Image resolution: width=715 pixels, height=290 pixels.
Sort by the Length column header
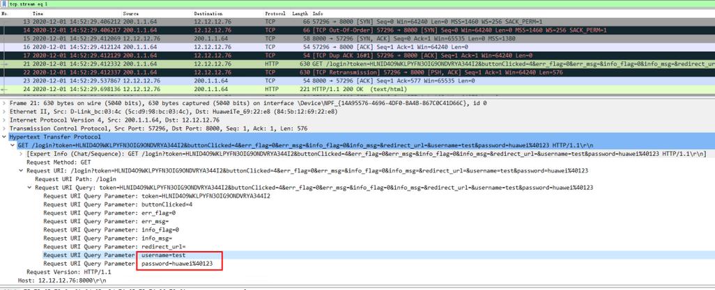[300, 14]
